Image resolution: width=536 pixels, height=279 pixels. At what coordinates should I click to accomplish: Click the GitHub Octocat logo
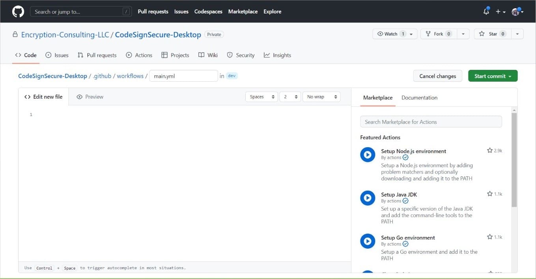[x=18, y=11]
